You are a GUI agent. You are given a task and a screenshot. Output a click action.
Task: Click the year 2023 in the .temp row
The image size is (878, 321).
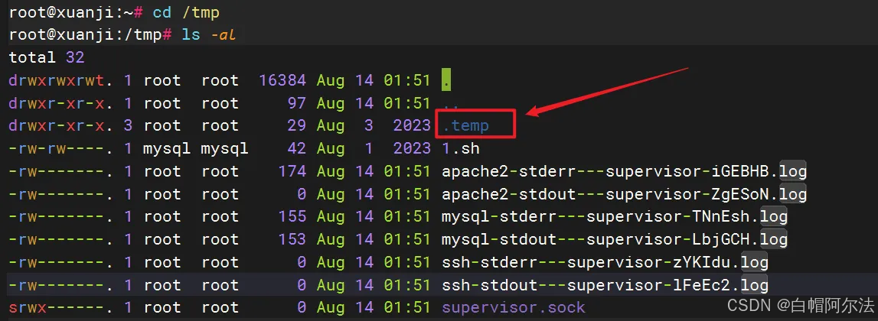412,125
